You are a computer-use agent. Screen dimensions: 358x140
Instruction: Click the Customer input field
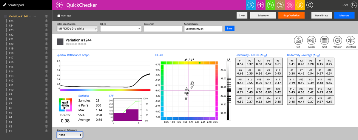(163, 29)
